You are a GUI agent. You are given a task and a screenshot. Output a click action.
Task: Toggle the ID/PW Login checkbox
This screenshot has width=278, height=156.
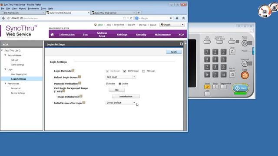point(125,71)
